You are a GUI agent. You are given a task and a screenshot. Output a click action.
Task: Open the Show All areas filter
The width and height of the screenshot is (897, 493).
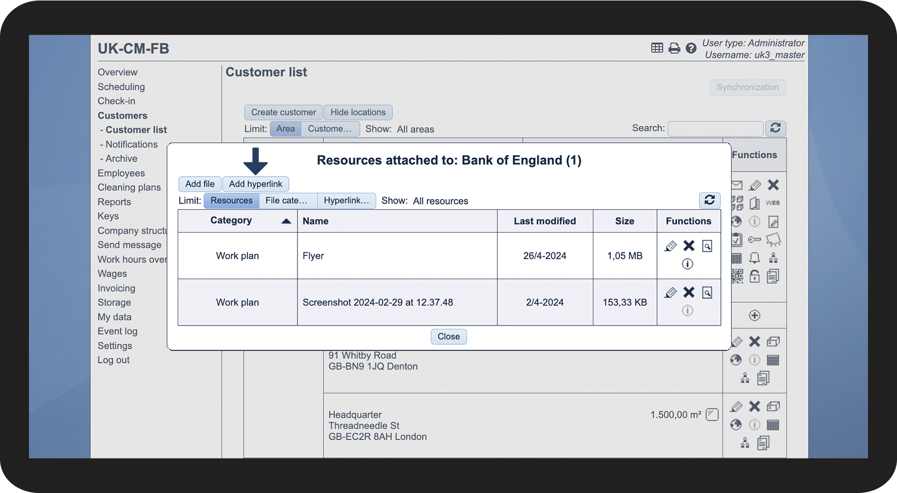point(415,129)
